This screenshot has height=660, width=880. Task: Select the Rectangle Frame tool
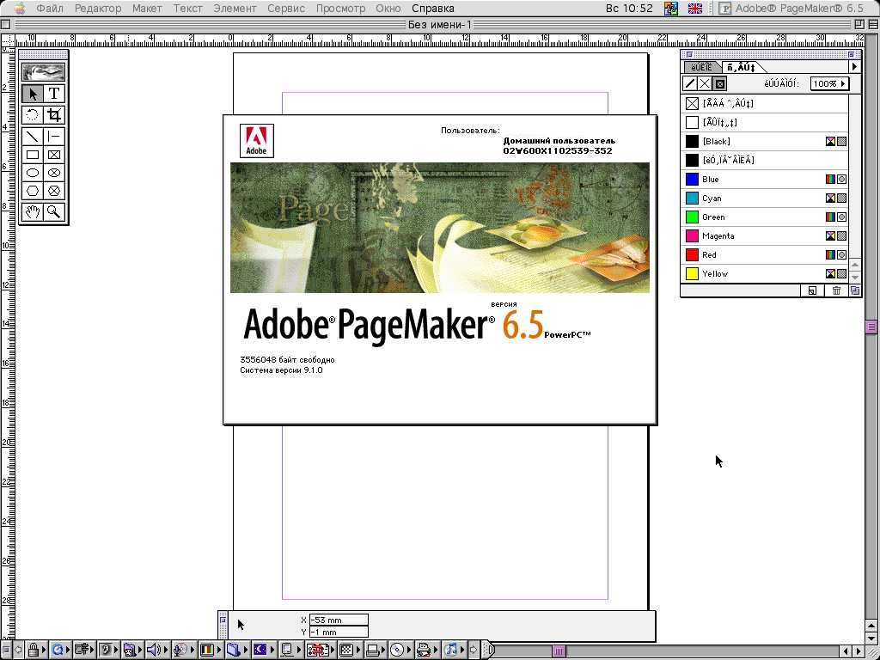click(54, 155)
